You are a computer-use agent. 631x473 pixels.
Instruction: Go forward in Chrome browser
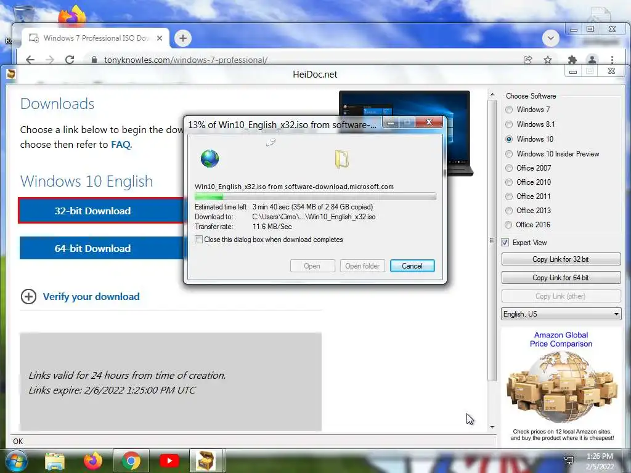pyautogui.click(x=49, y=60)
